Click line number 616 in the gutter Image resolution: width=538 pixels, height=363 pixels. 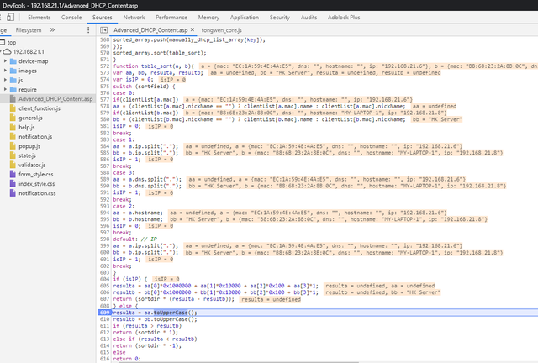coord(104,359)
